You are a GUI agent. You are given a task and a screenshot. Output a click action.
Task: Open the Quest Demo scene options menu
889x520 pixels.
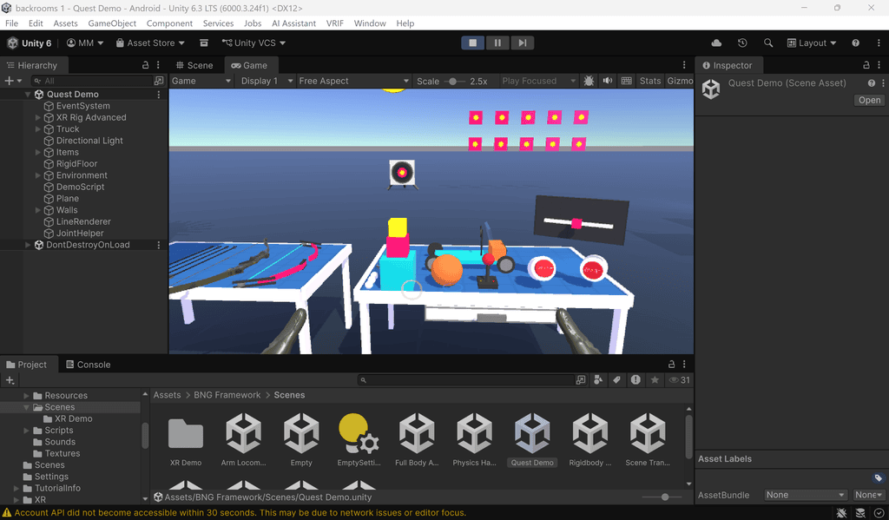159,95
